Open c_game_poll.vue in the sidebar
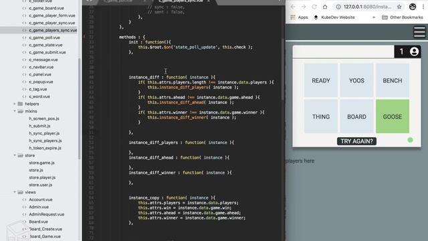 click(x=44, y=37)
